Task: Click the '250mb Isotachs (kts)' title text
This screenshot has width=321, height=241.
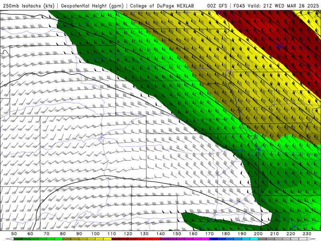Action: tap(28, 6)
